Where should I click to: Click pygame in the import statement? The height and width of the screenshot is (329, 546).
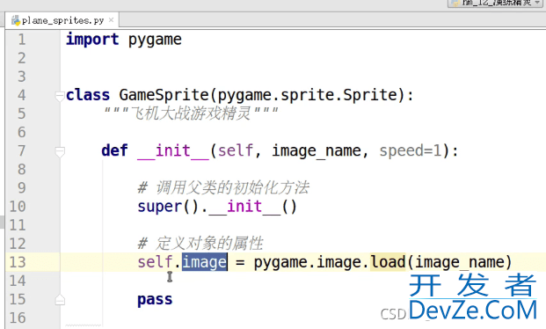[x=155, y=40]
